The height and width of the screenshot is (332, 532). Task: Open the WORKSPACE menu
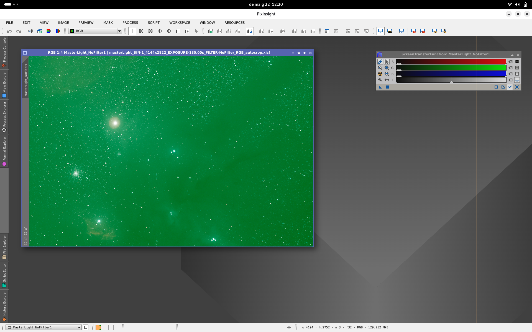tap(180, 23)
